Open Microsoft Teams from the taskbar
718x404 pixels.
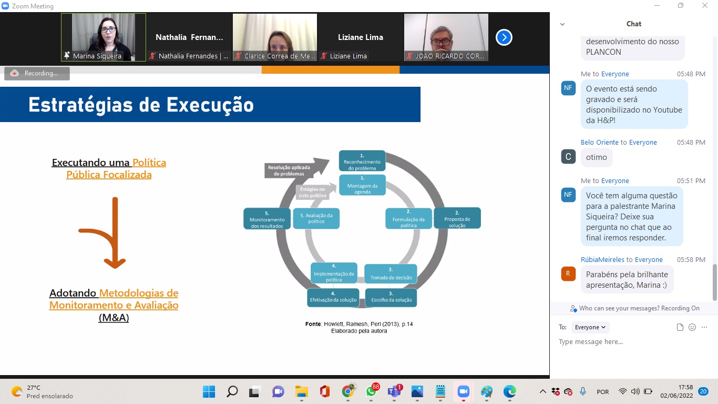tap(394, 392)
